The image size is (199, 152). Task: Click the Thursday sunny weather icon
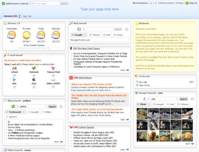(27, 35)
